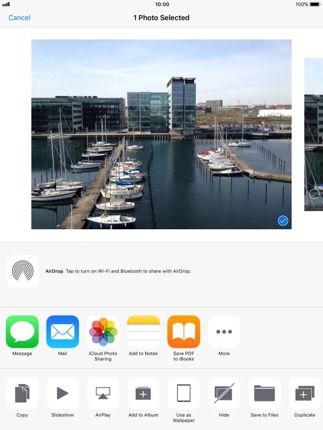The height and width of the screenshot is (430, 323).
Task: Start a Slideshow
Action: 62,393
